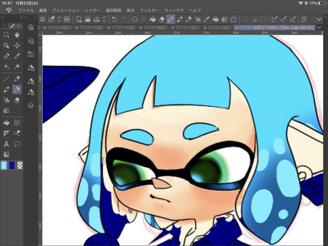
Task: Toggle the edge keyboard command bar icon
Action: [x=52, y=19]
